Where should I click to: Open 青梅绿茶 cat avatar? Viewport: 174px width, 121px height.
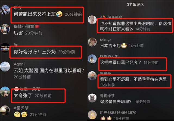point(92,98)
